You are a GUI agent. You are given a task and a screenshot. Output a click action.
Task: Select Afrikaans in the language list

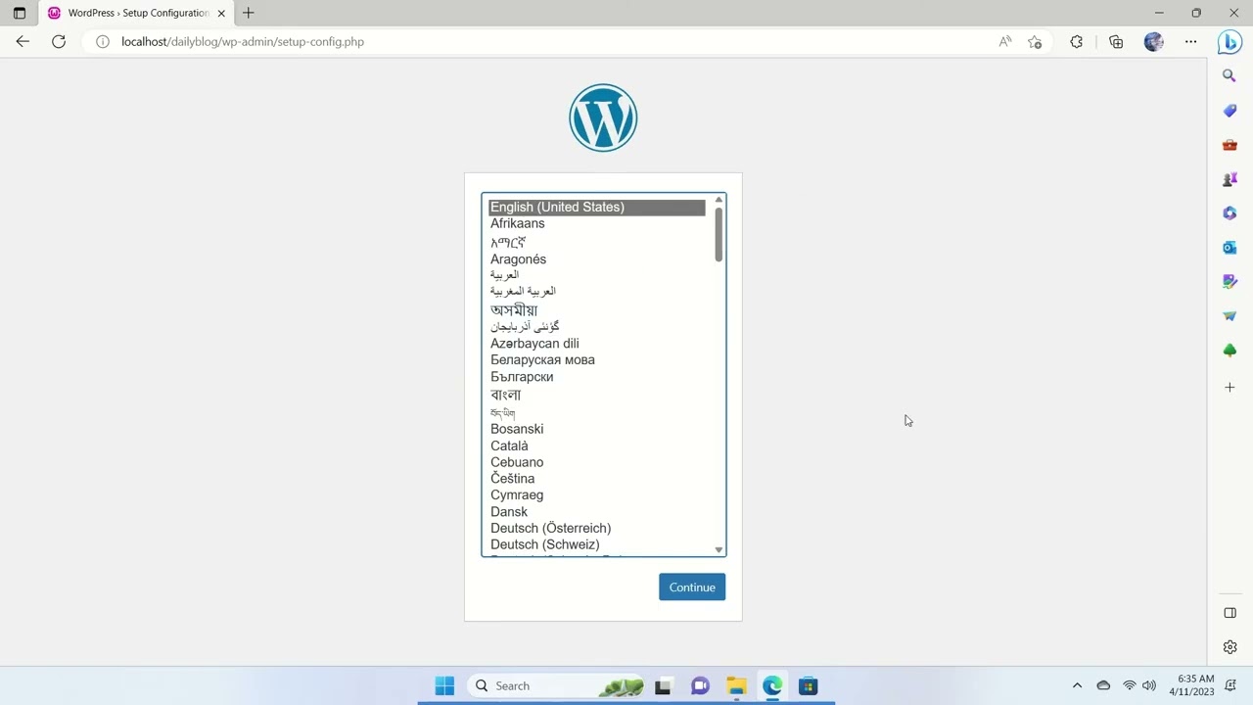597,223
